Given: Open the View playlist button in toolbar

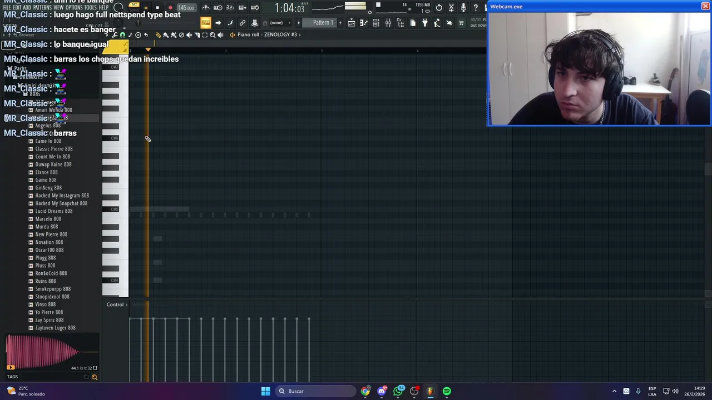Looking at the screenshot, I should (351, 23).
